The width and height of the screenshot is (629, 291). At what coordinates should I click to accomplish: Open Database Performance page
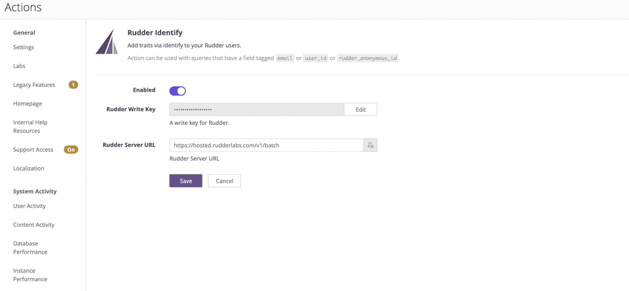(30, 247)
